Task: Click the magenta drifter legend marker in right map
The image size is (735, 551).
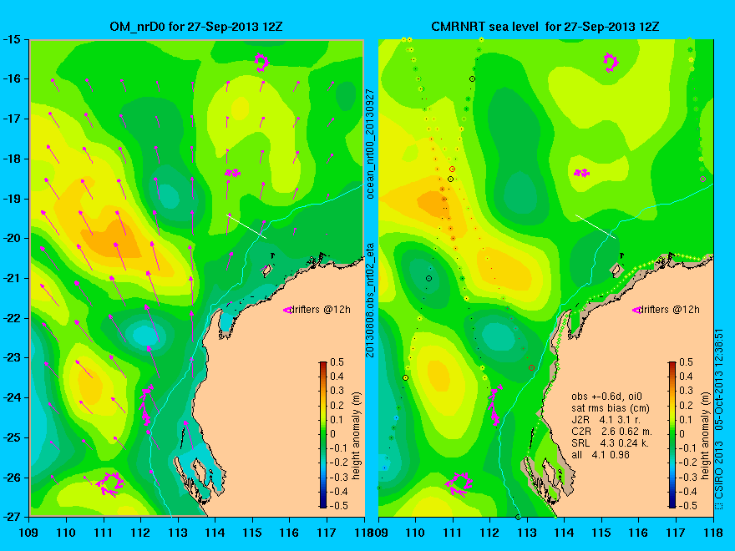Action: tap(636, 311)
